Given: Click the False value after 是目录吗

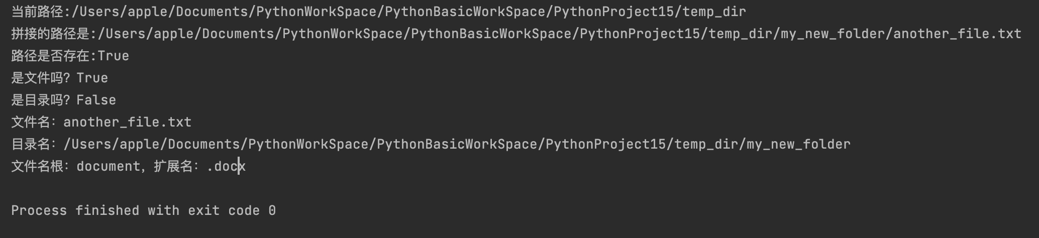Looking at the screenshot, I should point(96,100).
